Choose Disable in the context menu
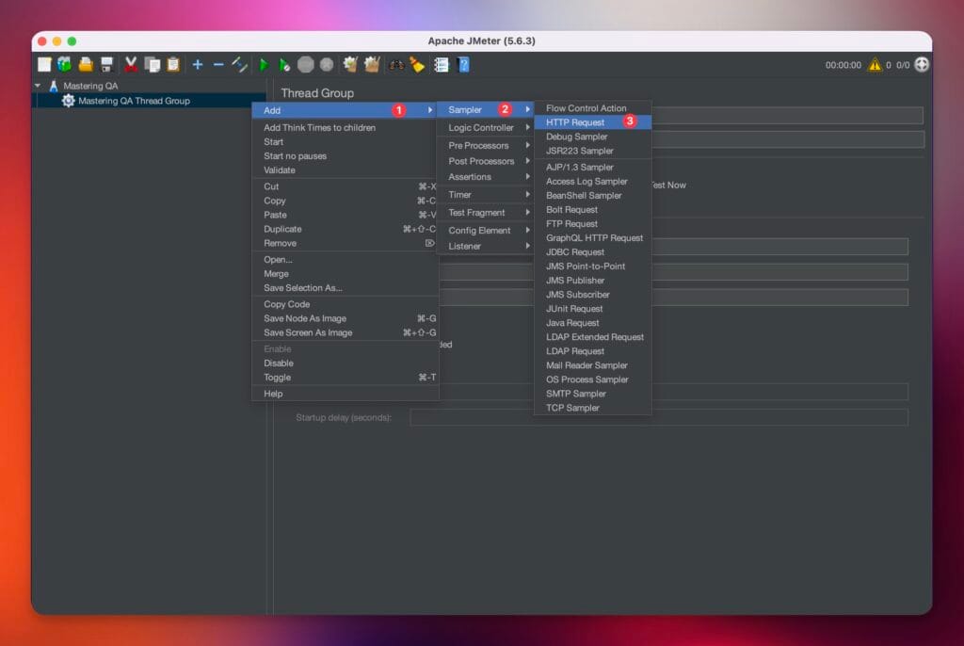Screen dimensions: 964x646 (345, 363)
